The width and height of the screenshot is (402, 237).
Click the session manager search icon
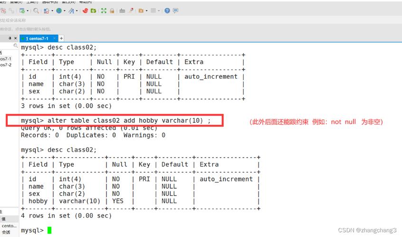16,46
